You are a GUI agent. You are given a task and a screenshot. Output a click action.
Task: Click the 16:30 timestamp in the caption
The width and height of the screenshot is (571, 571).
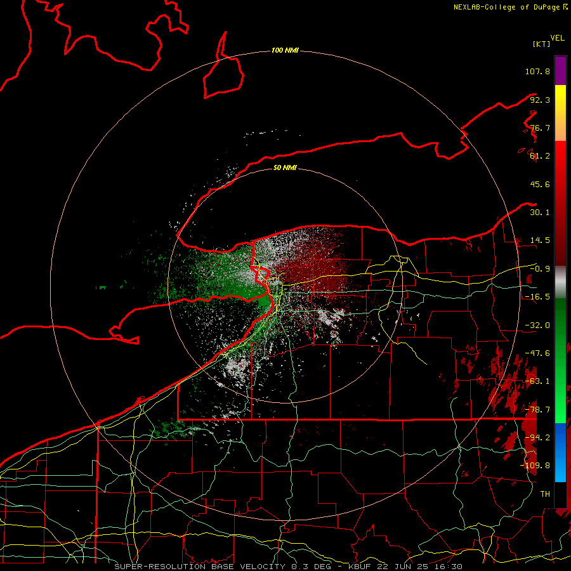pos(450,567)
